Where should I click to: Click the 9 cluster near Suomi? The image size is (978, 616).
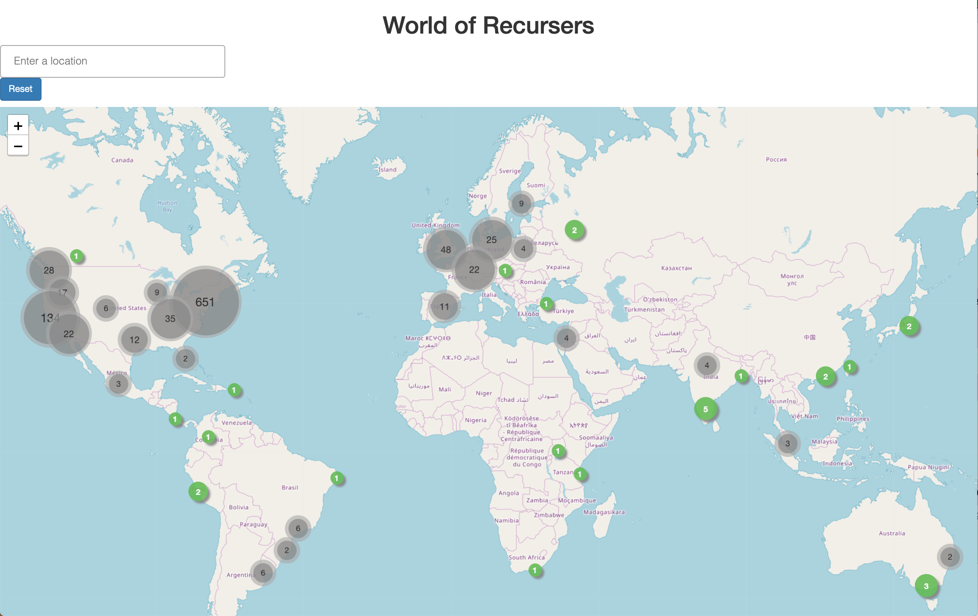click(521, 204)
